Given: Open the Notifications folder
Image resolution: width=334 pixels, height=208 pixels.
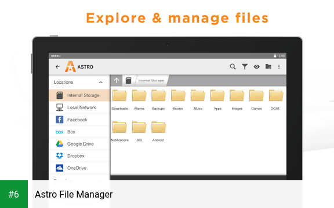Looking at the screenshot, I should [x=119, y=131].
